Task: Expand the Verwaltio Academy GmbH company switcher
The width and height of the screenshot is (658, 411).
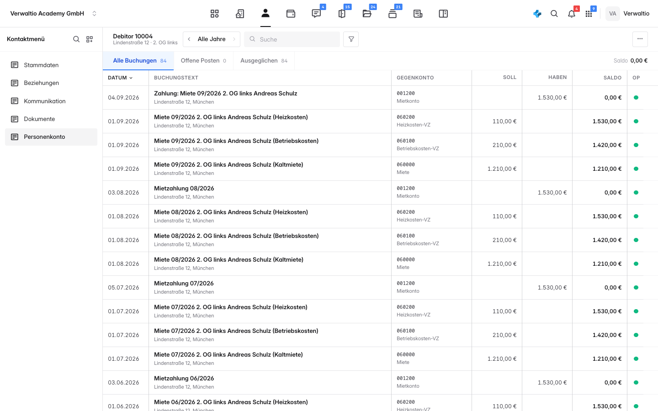Action: coord(53,14)
